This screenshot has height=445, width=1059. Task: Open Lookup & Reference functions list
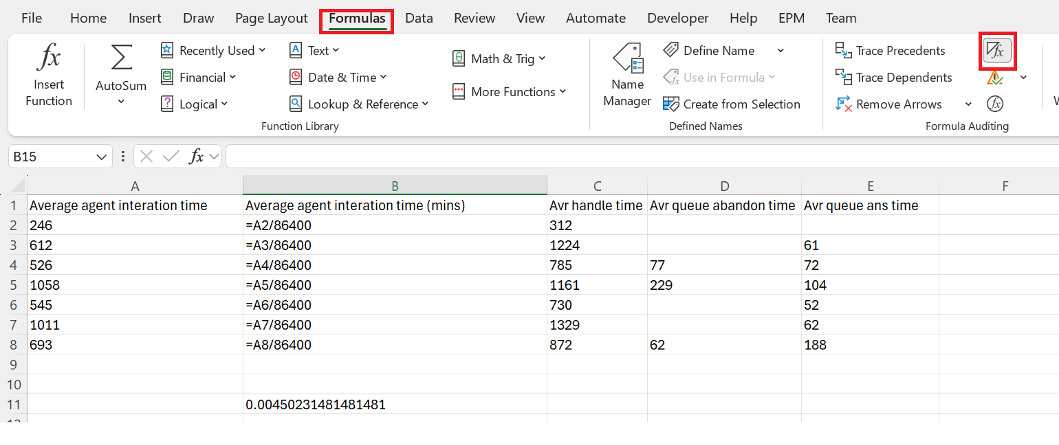[x=359, y=104]
